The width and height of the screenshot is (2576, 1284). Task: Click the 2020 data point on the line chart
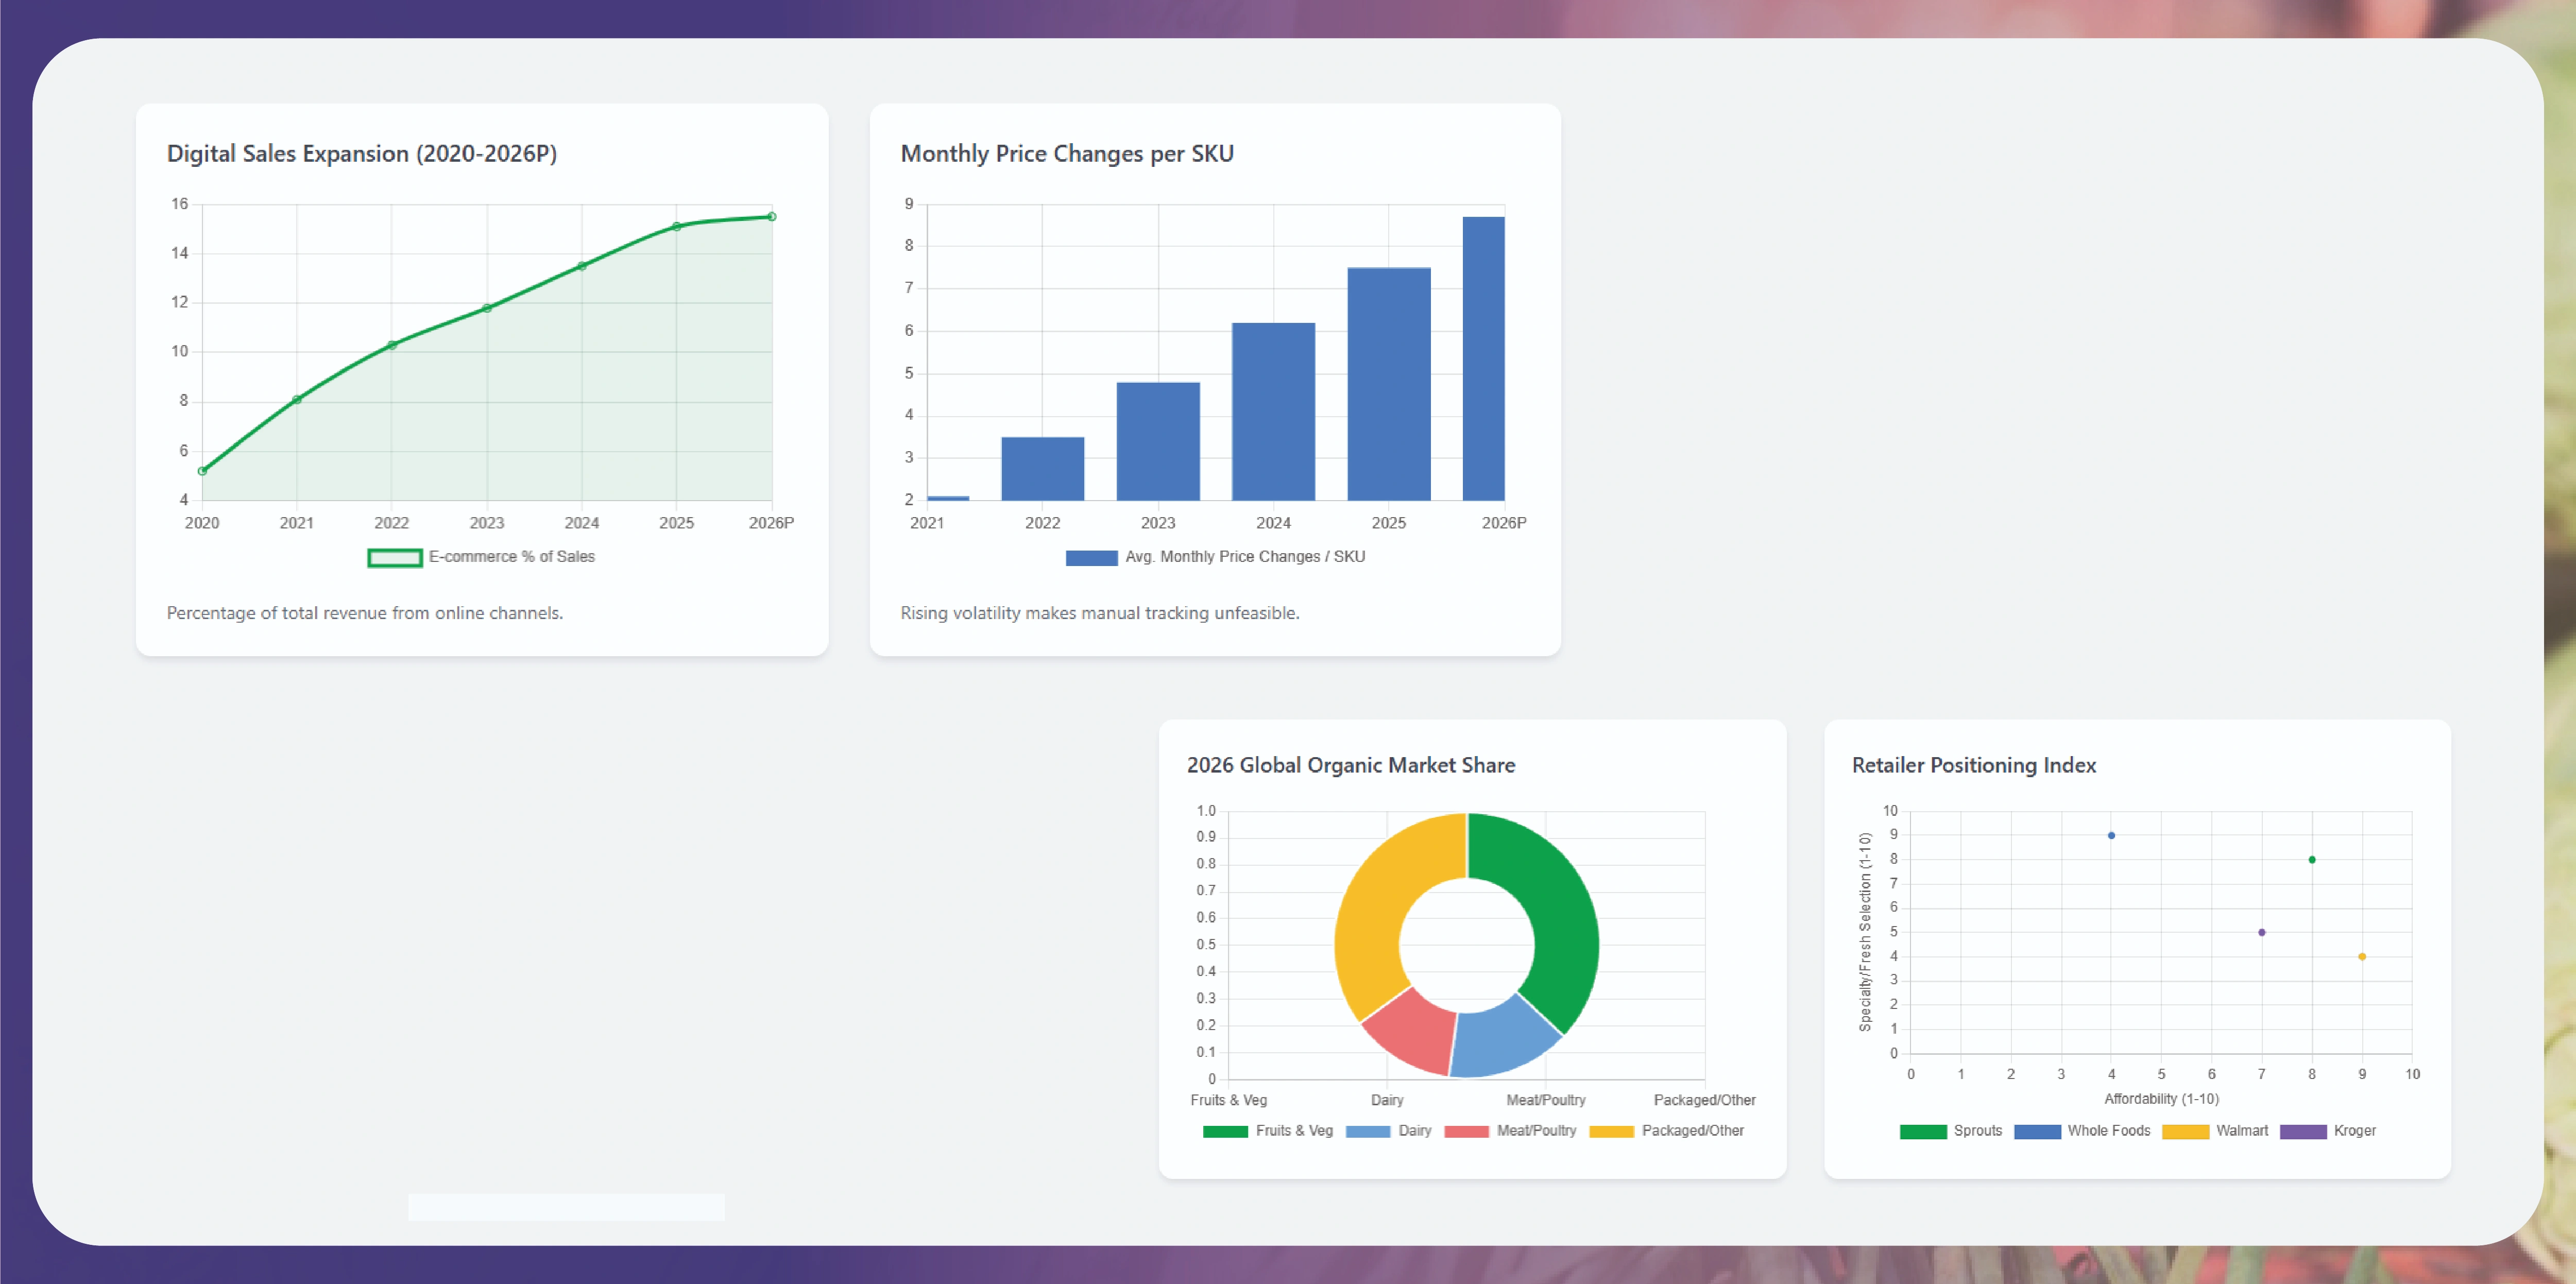click(202, 471)
